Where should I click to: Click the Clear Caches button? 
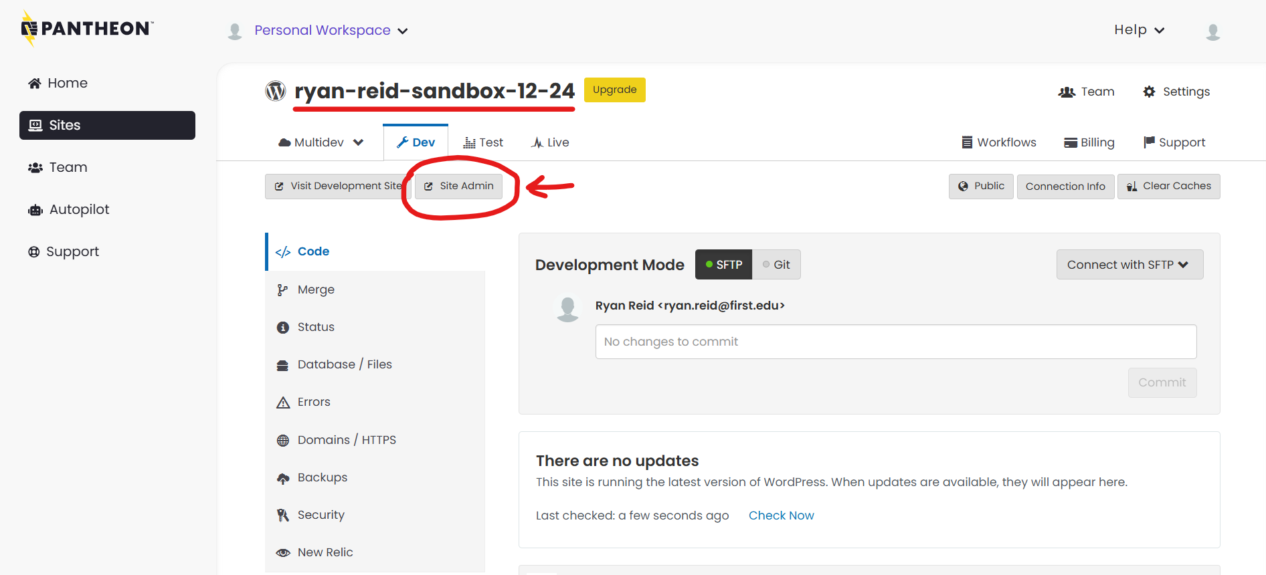pos(1168,187)
